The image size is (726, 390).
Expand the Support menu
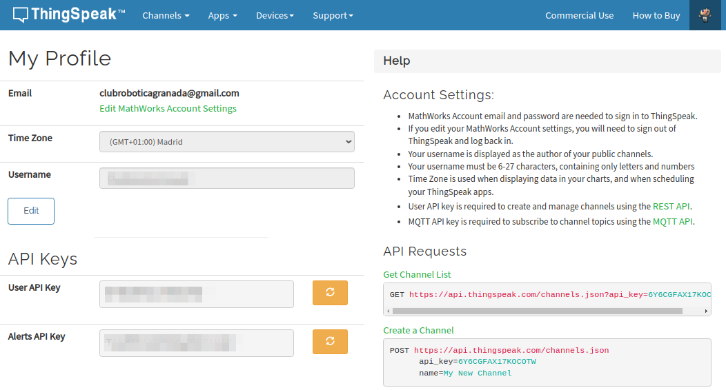[x=333, y=15]
